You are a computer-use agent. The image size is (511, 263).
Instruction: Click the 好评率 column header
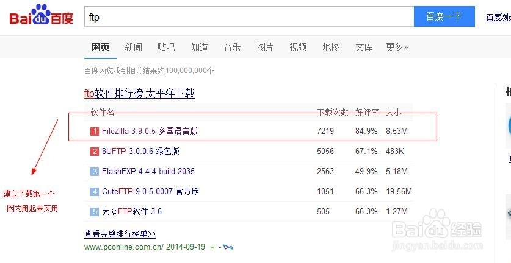367,112
